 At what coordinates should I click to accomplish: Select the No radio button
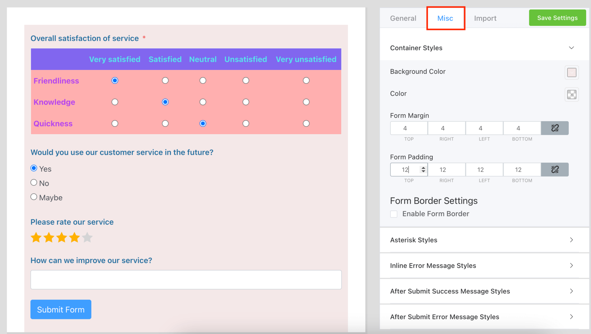[x=33, y=182]
